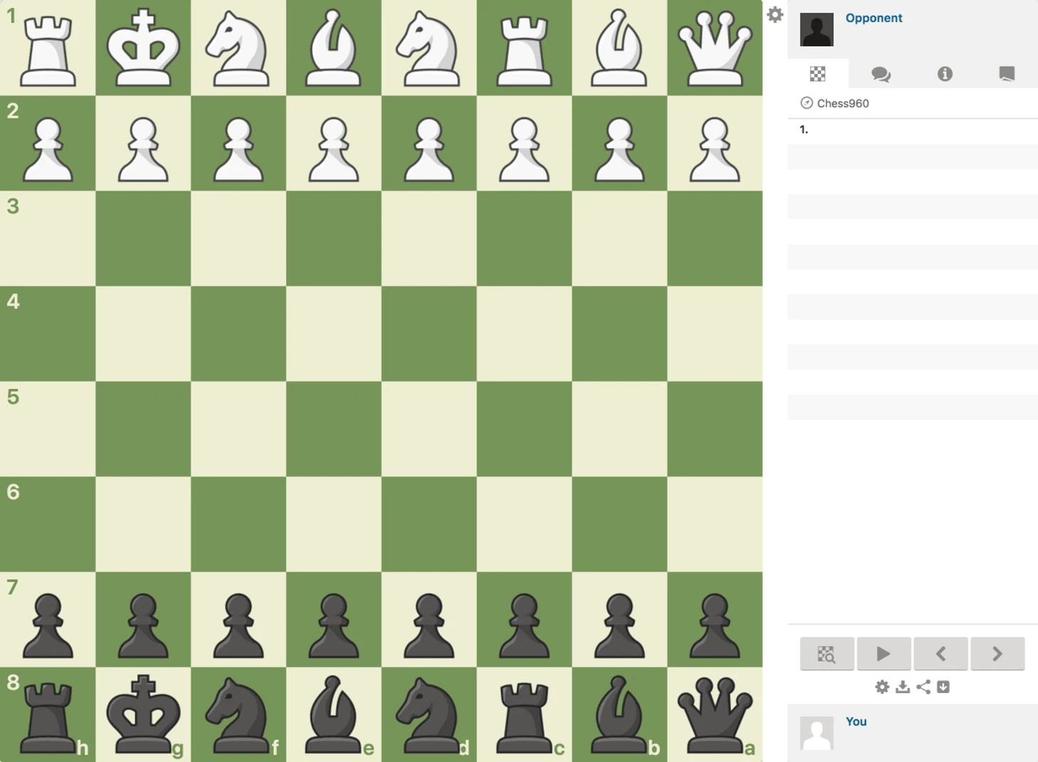Open the chat bubbles tab
The image size is (1038, 762).
click(881, 74)
